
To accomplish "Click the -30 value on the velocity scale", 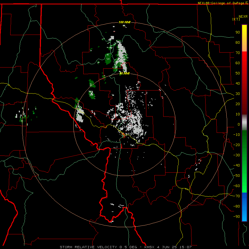I will coord(237,155).
